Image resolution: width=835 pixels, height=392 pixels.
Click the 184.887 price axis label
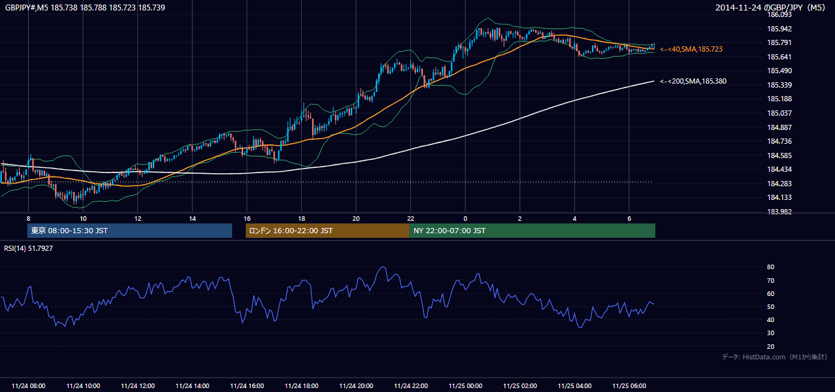point(779,127)
